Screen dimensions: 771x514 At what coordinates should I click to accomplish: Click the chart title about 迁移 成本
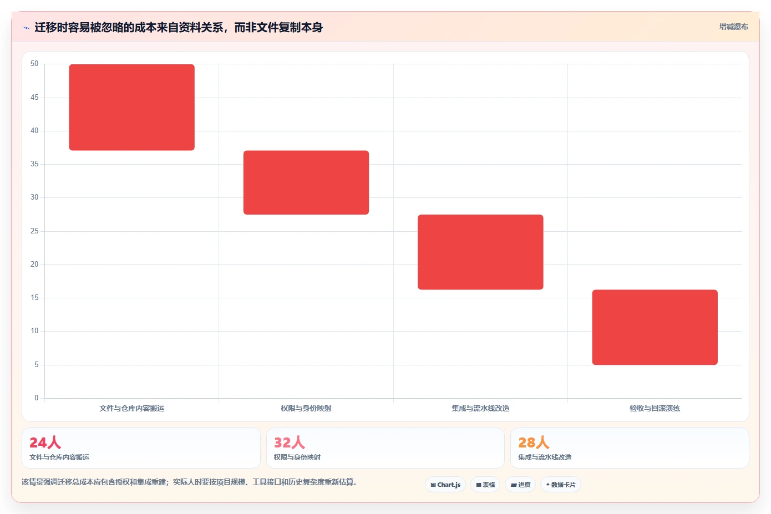click(x=179, y=27)
